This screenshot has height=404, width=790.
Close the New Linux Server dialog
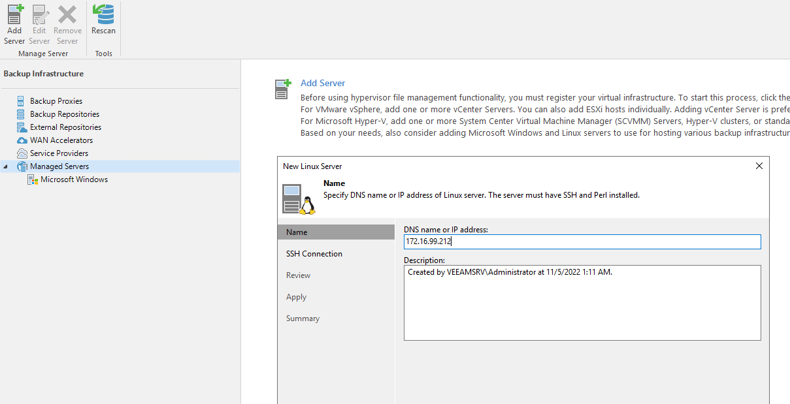tap(759, 166)
